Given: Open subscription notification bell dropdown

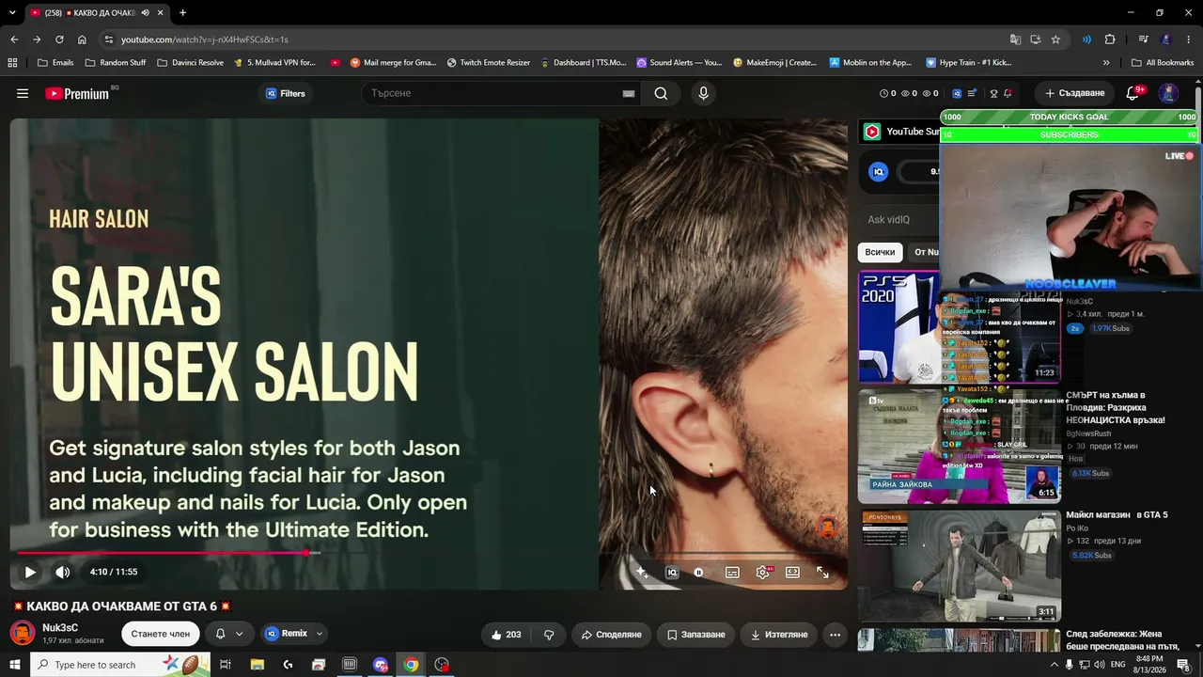Looking at the screenshot, I should point(229,634).
